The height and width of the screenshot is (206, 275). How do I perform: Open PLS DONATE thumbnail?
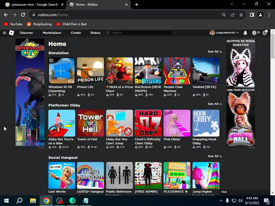177,175
